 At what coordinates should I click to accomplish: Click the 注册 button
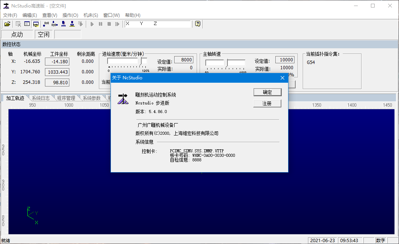[x=267, y=103]
